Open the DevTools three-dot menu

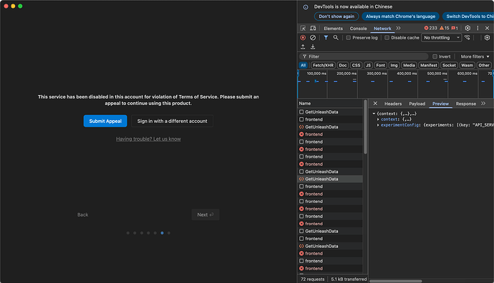pyautogui.click(x=478, y=28)
